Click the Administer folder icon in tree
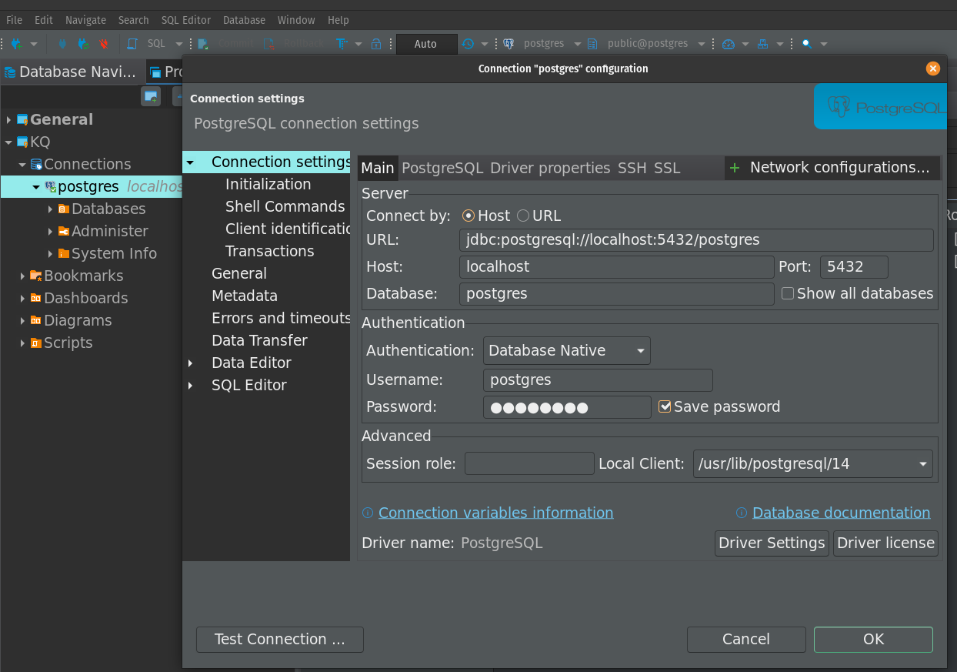This screenshot has height=672, width=957. 64,231
